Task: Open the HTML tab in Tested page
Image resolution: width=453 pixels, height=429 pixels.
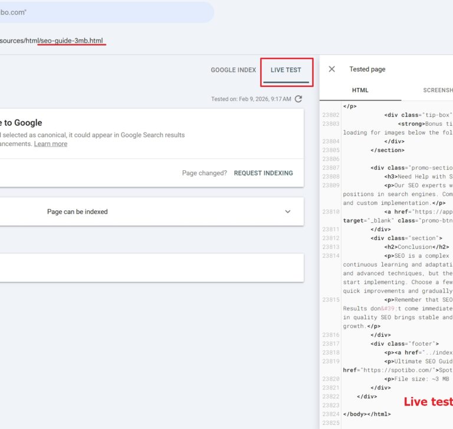Action: pos(360,90)
